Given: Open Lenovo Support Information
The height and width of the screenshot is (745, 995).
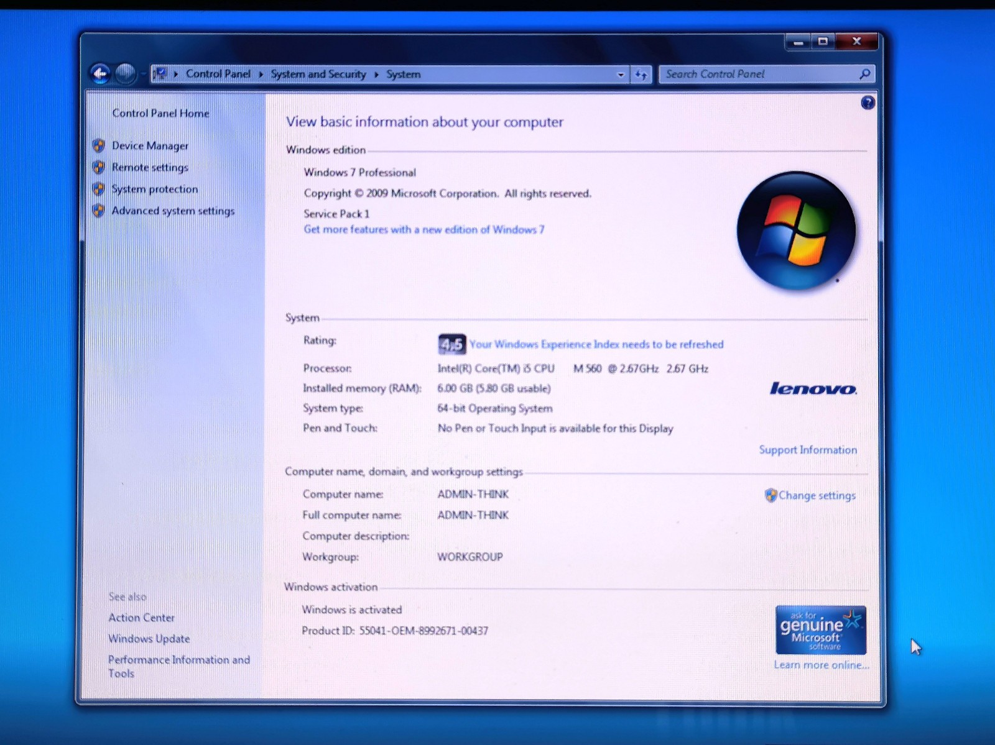Looking at the screenshot, I should (x=808, y=450).
